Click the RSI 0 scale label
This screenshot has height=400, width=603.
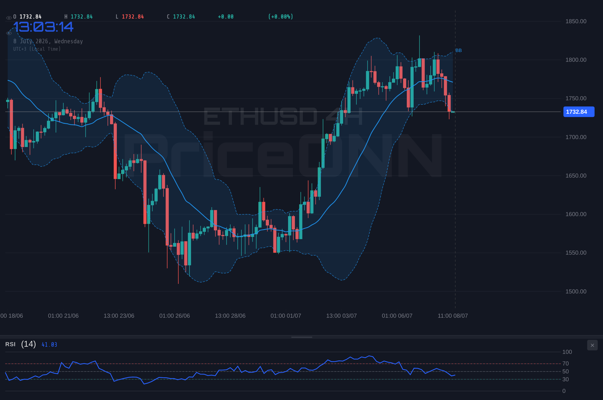564,391
